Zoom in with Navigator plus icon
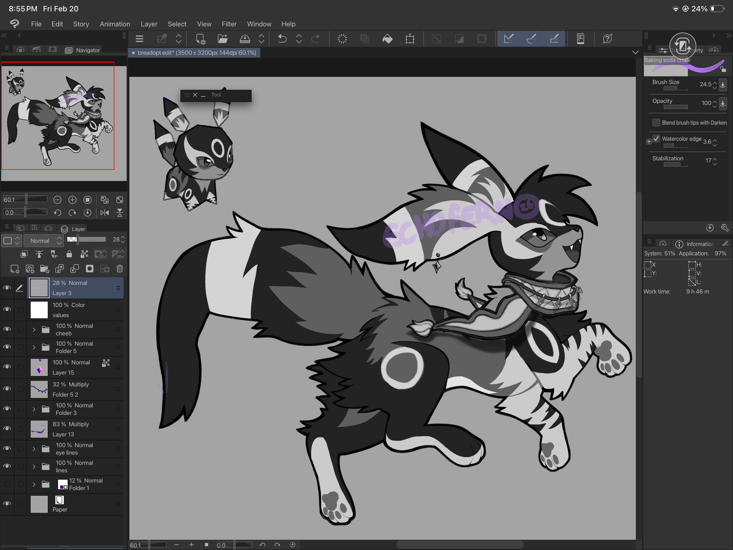The image size is (733, 550). (72, 200)
